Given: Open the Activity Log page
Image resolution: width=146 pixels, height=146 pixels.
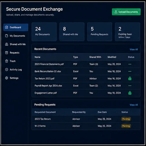Looking at the screenshot, I should (x=16, y=70).
